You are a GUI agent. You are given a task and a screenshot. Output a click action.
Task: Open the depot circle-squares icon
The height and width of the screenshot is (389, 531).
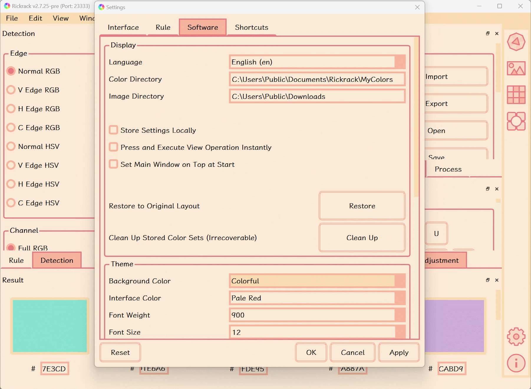(x=516, y=121)
